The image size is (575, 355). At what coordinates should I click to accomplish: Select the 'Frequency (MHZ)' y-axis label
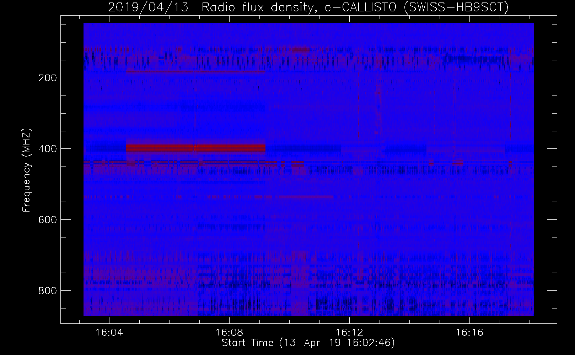point(27,170)
